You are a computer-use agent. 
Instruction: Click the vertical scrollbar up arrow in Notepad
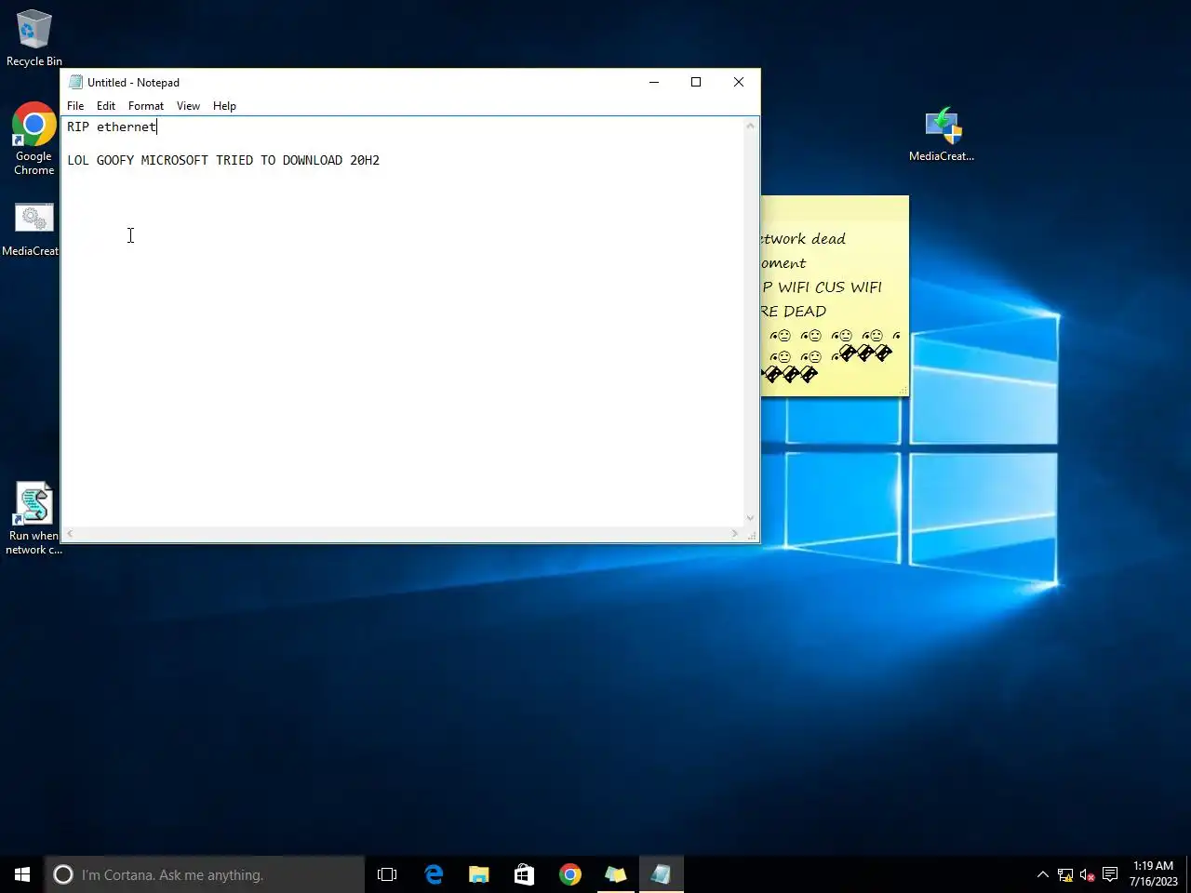click(751, 126)
